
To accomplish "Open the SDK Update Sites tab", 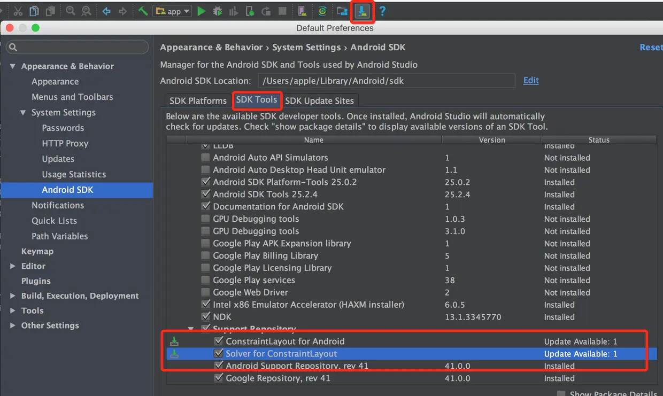I will (x=319, y=100).
